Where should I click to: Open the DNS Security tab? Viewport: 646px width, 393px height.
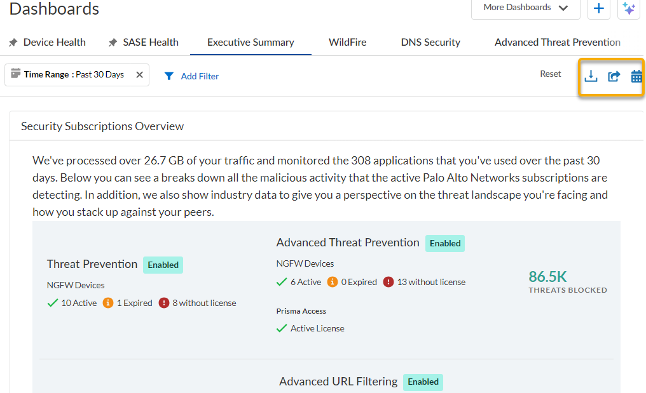click(430, 43)
